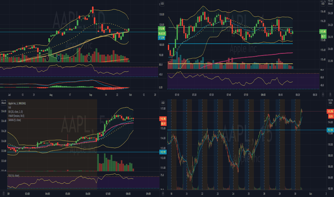Image resolution: width=334 pixels, height=197 pixels.
Task: Click '28' on 15-minute chart date axis
Action: click(x=264, y=193)
